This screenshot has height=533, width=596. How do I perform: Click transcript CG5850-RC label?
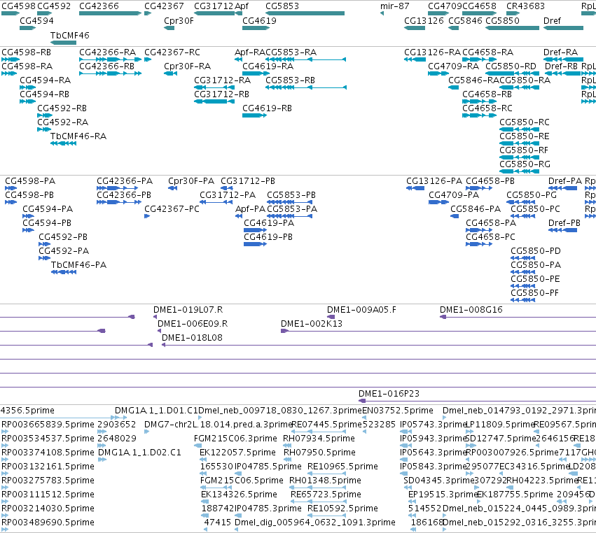pyautogui.click(x=525, y=122)
